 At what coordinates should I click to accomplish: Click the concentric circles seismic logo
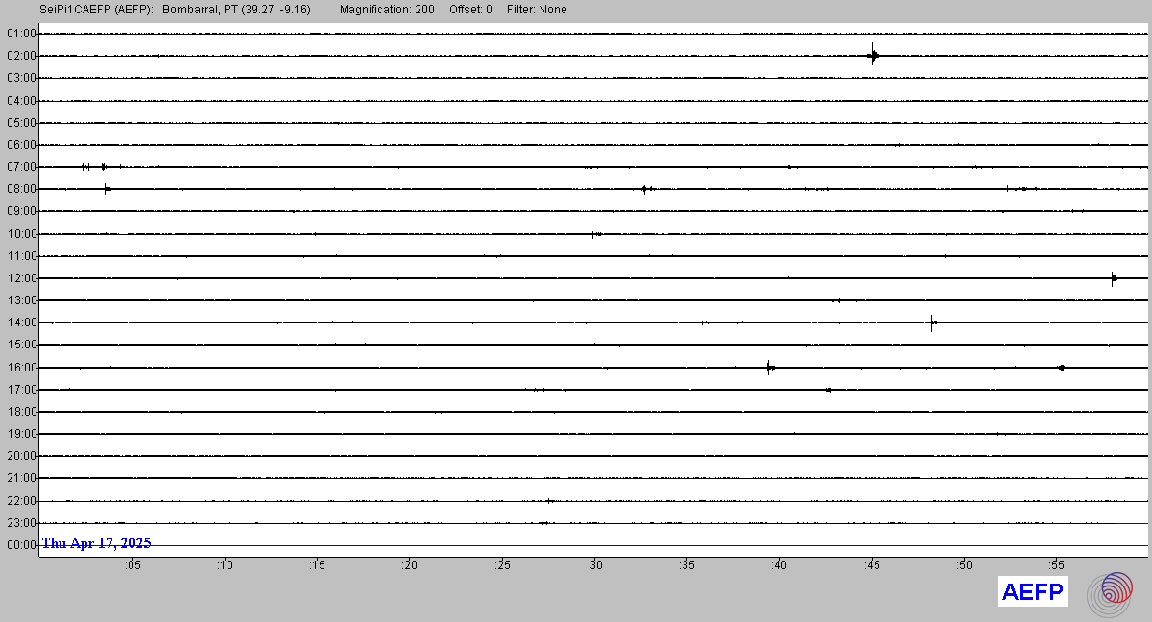(x=1110, y=593)
